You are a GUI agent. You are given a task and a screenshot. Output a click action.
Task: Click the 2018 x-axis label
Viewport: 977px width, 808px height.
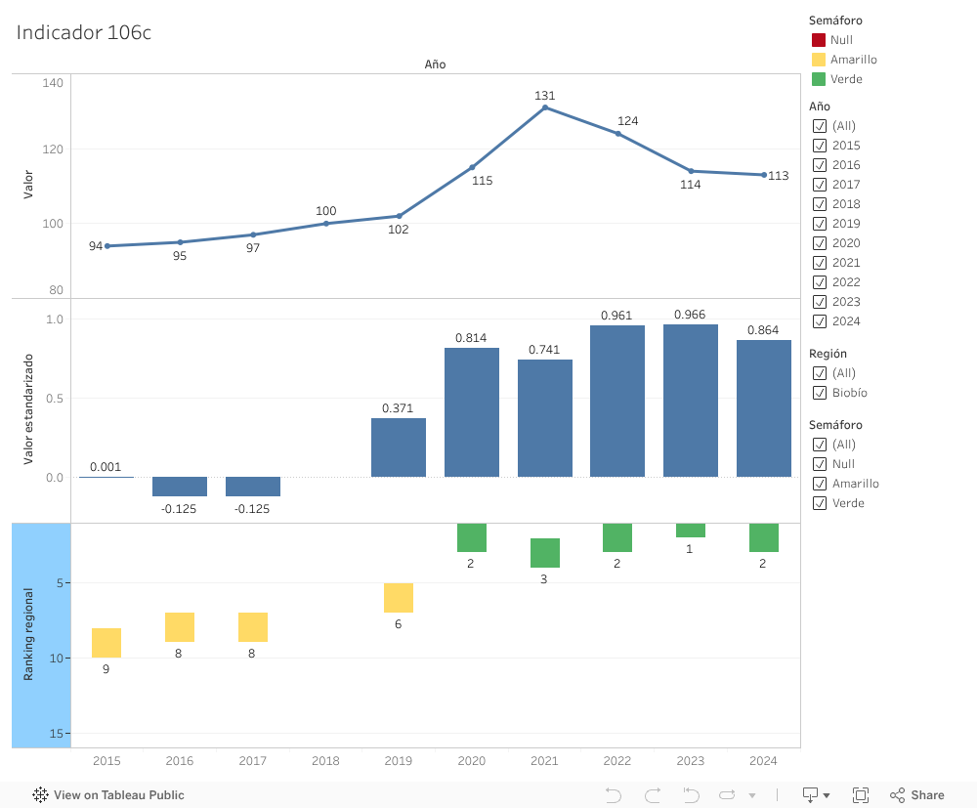pos(326,761)
